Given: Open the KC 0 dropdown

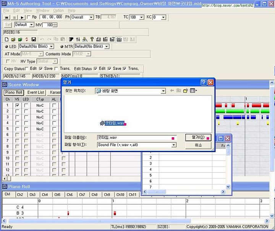Looking at the screenshot, I should pos(163,17).
